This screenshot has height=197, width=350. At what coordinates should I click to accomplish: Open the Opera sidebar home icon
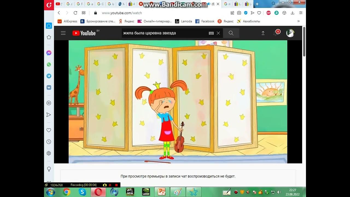[x=49, y=26]
